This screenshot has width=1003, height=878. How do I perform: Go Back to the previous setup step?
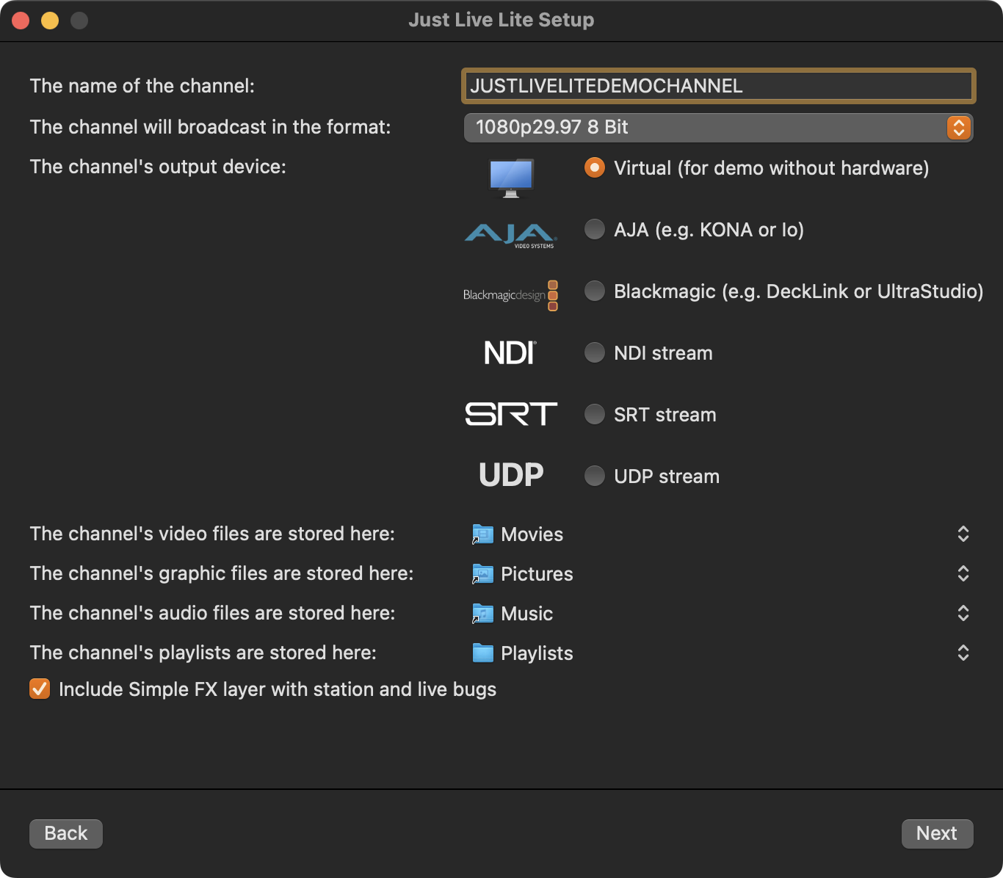(x=66, y=833)
